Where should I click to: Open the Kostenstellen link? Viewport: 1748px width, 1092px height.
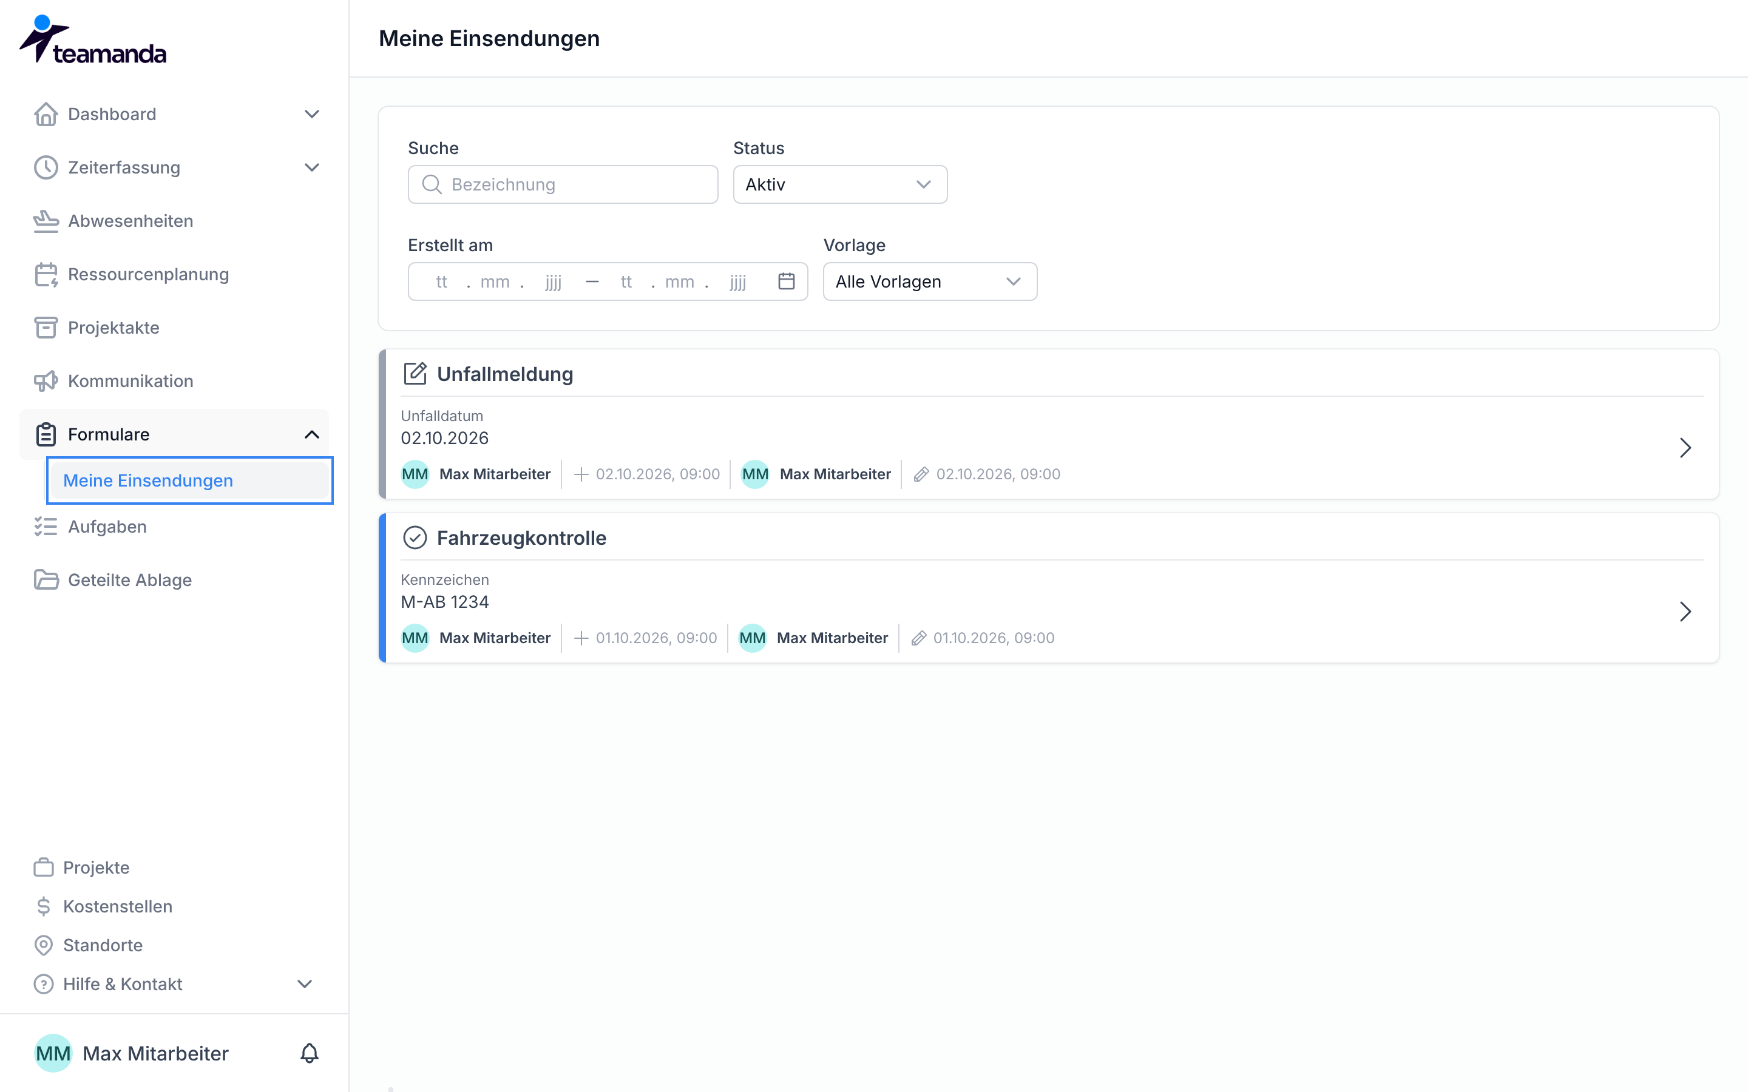click(x=118, y=906)
